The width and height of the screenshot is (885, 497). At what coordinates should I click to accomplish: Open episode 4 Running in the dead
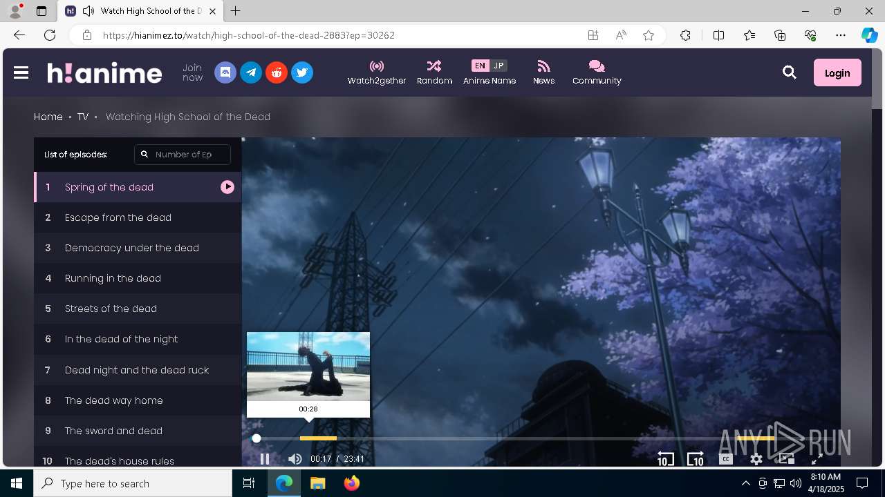tap(138, 278)
